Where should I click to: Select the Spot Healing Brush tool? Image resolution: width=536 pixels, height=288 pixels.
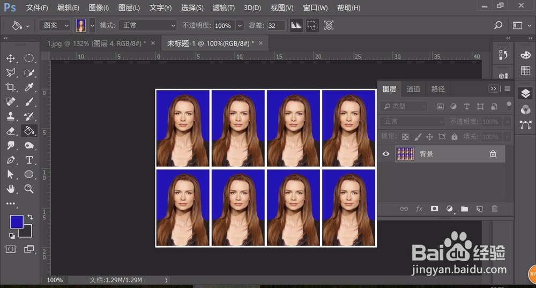click(11, 101)
